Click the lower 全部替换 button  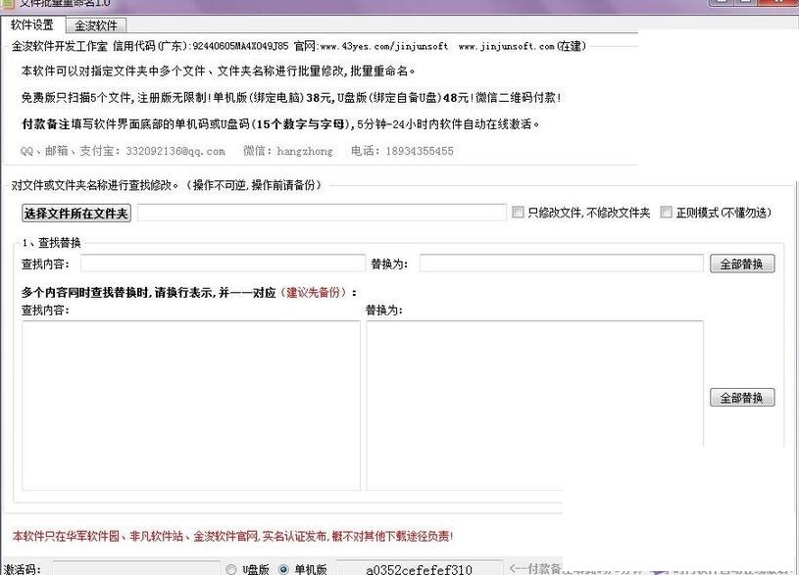point(742,398)
